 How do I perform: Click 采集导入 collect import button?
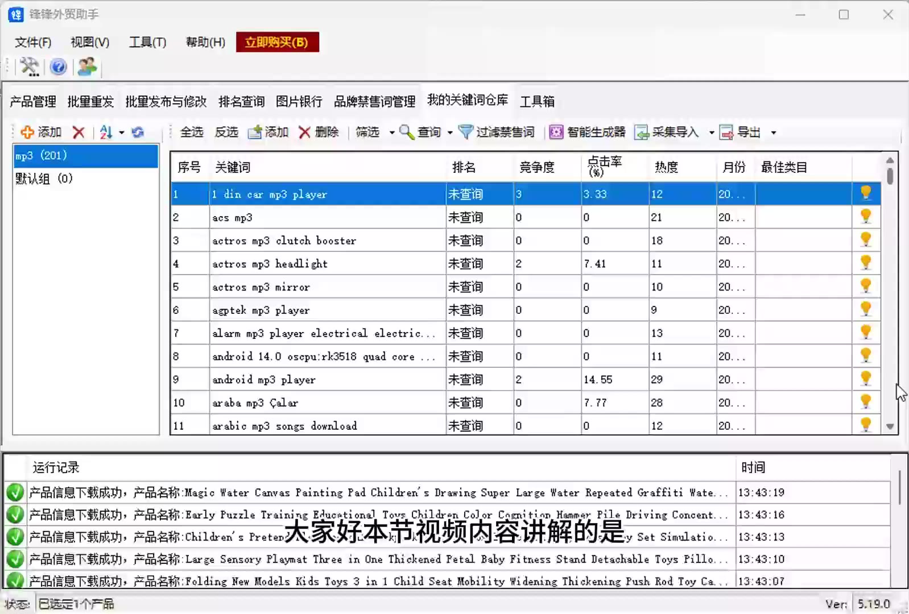[x=667, y=132]
